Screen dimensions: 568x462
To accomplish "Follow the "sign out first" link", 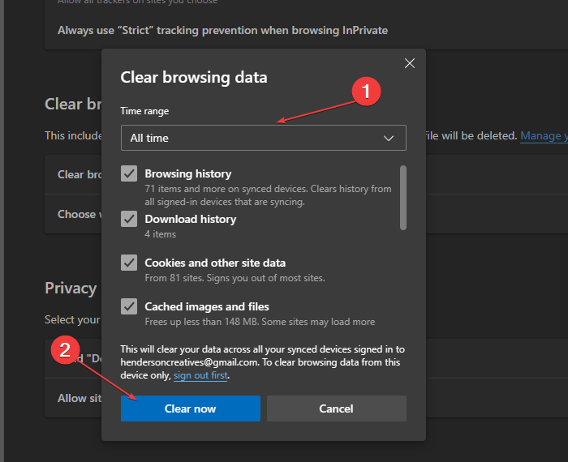I will pos(200,376).
